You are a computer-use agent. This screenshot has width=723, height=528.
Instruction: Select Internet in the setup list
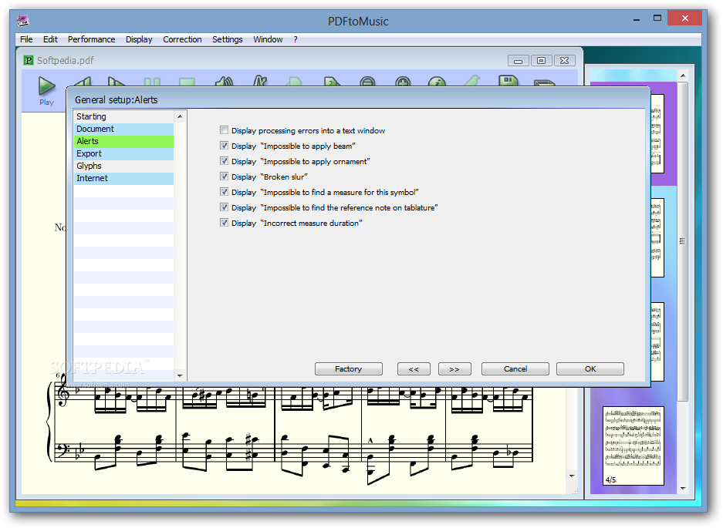click(x=123, y=178)
